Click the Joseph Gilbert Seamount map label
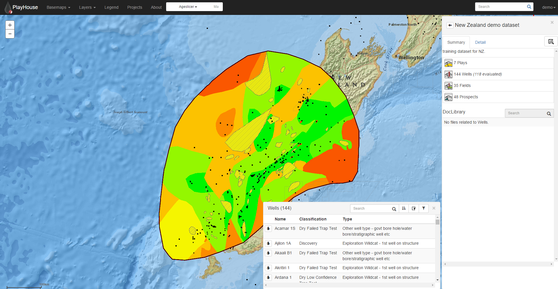558x289 pixels. [x=130, y=112]
